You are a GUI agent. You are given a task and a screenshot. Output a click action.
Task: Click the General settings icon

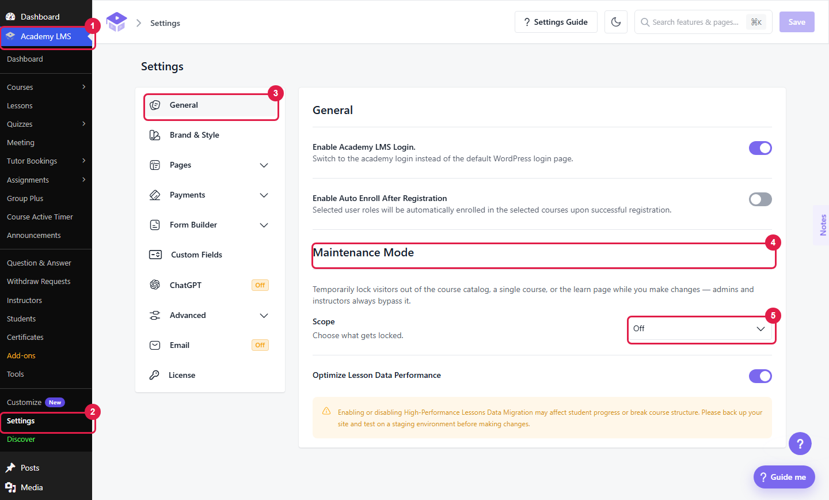[155, 105]
